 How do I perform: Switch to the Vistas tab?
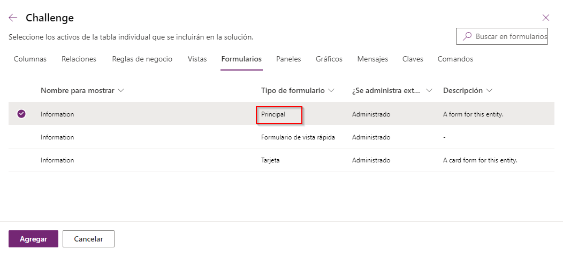tap(197, 59)
